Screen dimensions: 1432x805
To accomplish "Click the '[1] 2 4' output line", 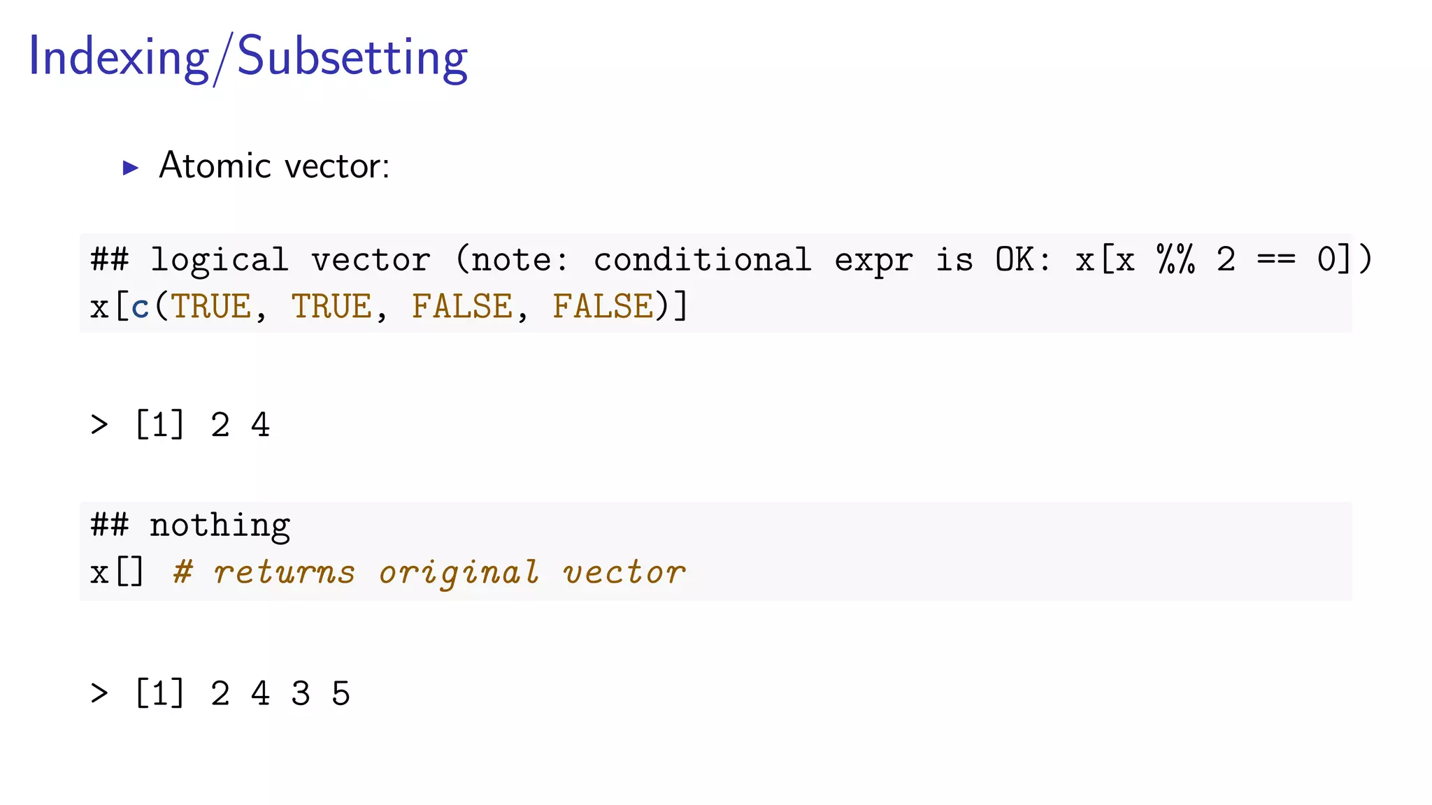I will 201,425.
